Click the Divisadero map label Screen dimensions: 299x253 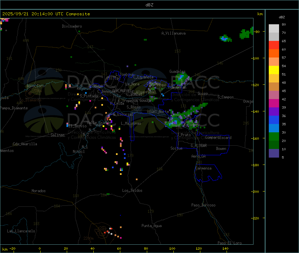click(72, 26)
